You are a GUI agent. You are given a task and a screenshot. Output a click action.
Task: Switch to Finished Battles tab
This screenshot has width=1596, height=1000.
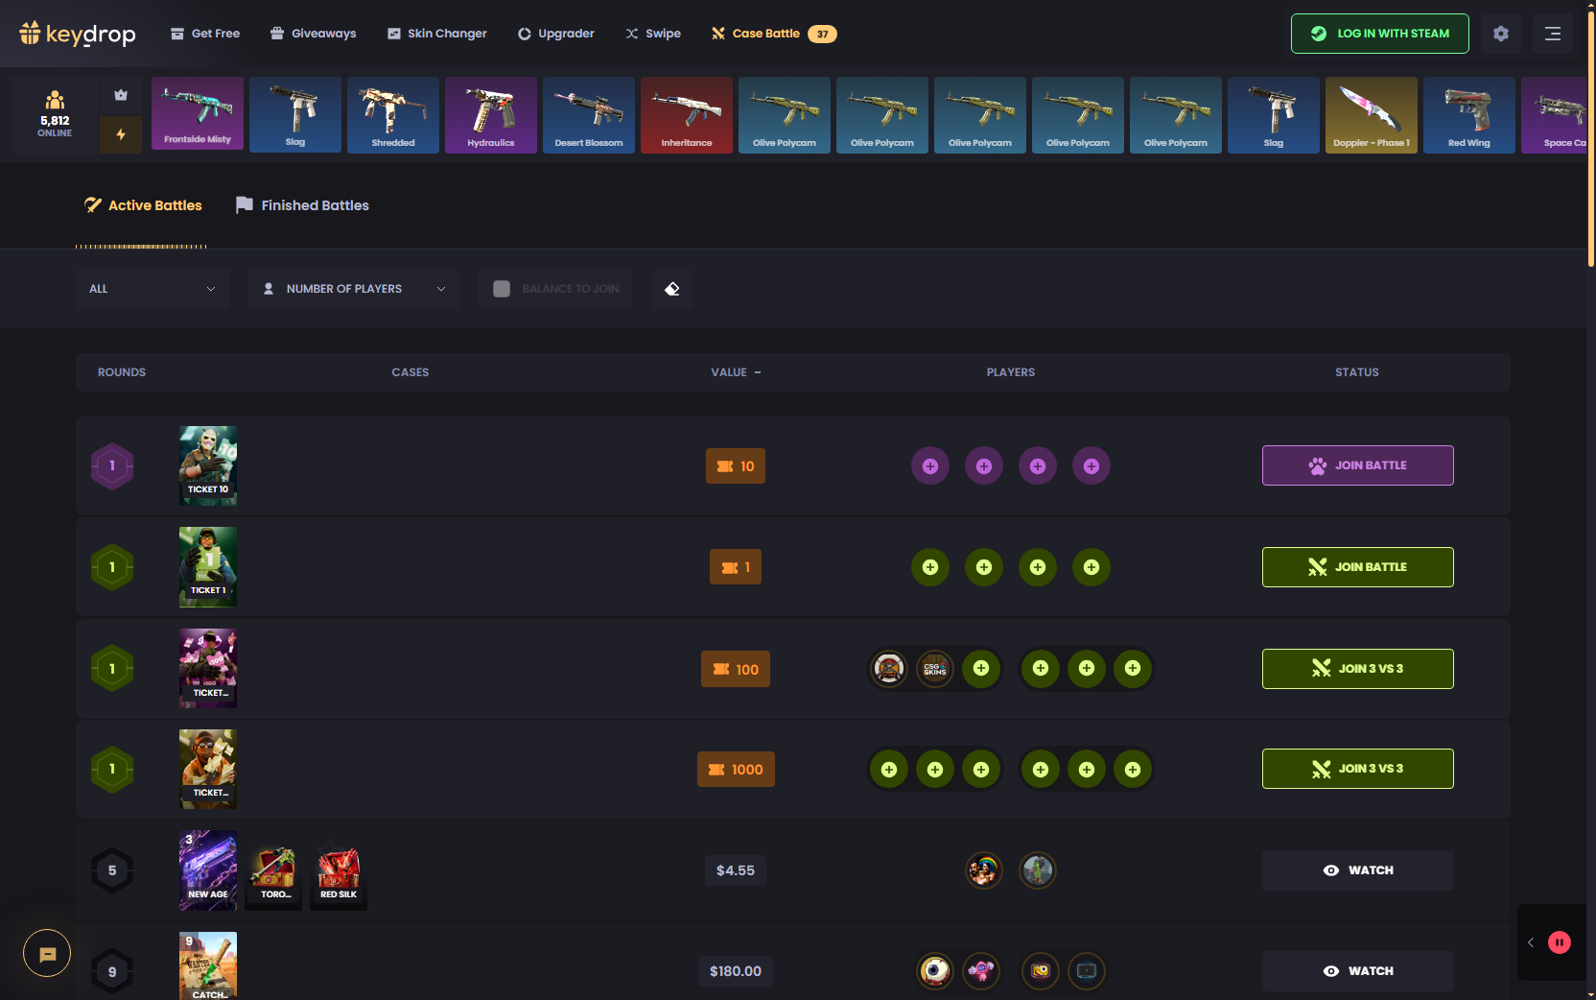click(x=302, y=205)
